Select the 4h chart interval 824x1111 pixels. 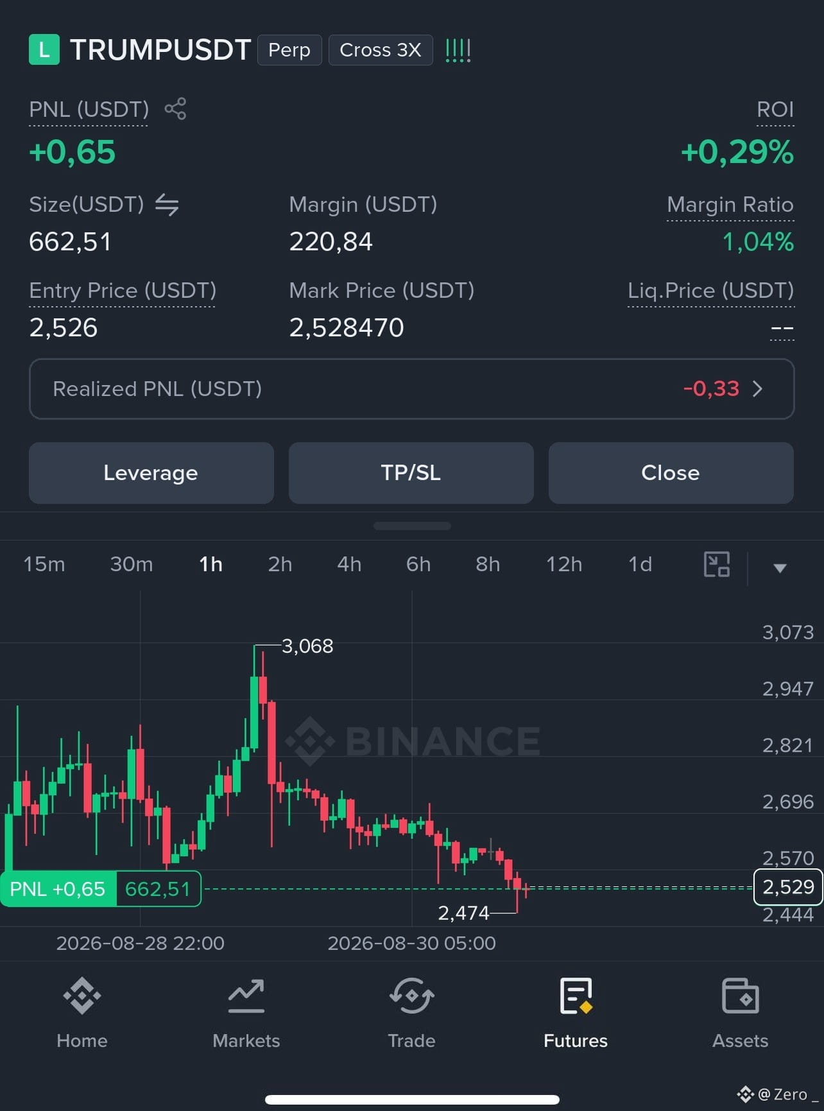tap(349, 564)
